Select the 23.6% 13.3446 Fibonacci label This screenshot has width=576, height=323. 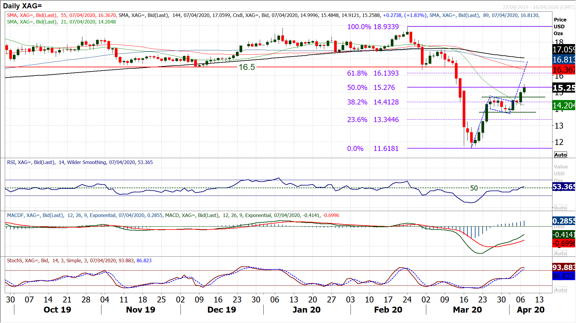(373, 120)
